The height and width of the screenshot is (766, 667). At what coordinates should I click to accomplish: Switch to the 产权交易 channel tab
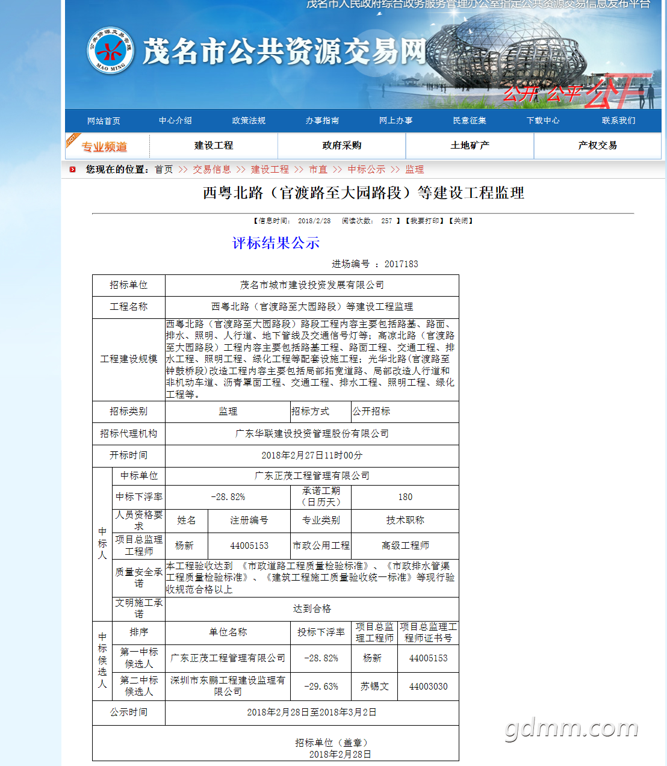598,146
